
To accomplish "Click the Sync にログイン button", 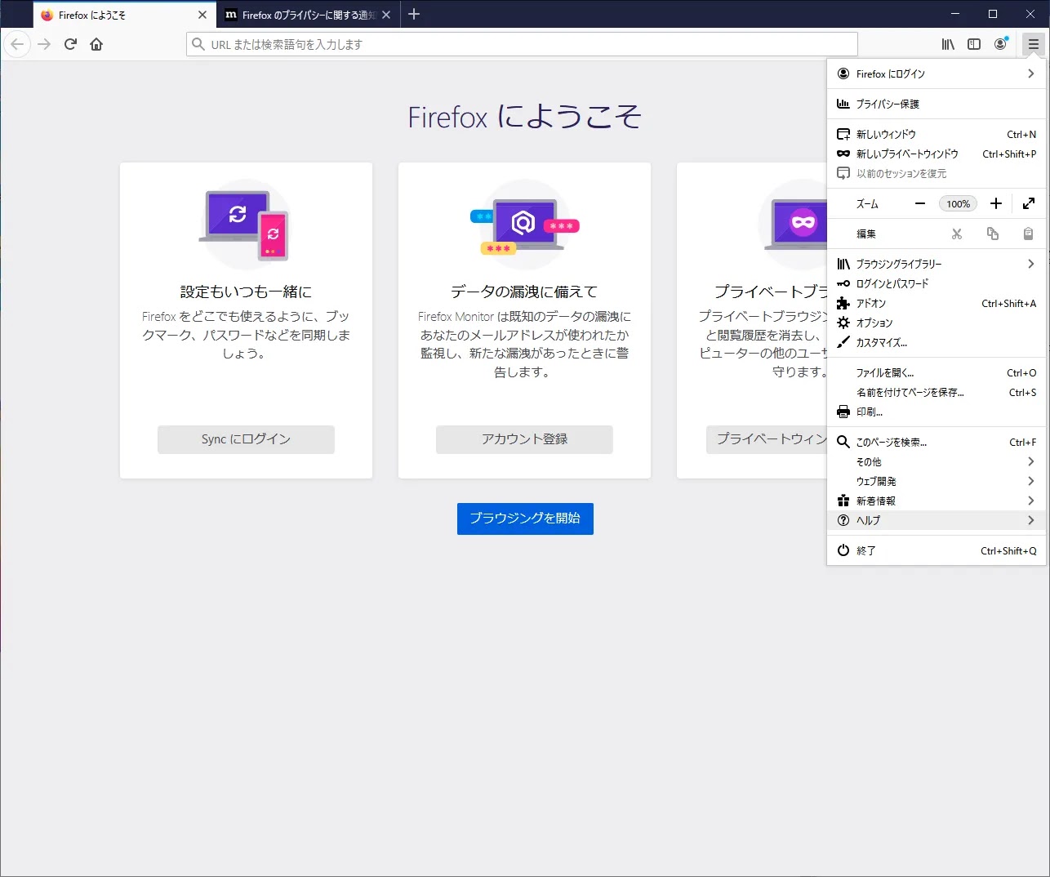I will (x=246, y=439).
